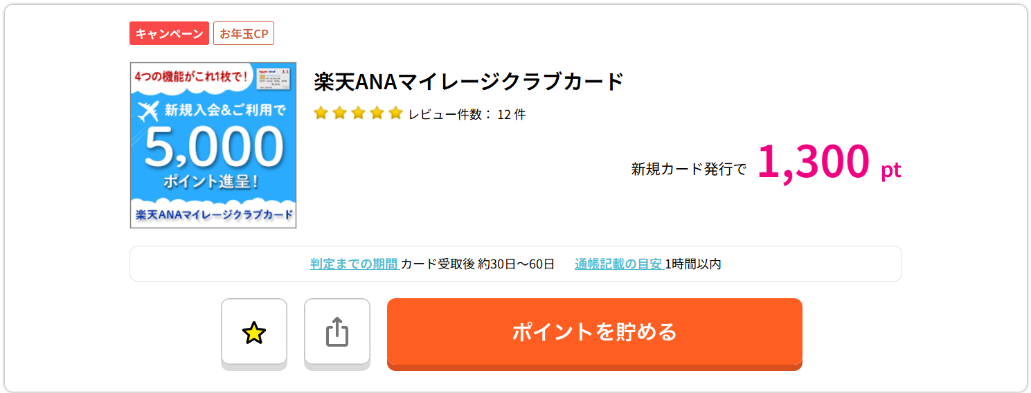
Task: Click the airplane icon in the banner
Action: point(147,111)
